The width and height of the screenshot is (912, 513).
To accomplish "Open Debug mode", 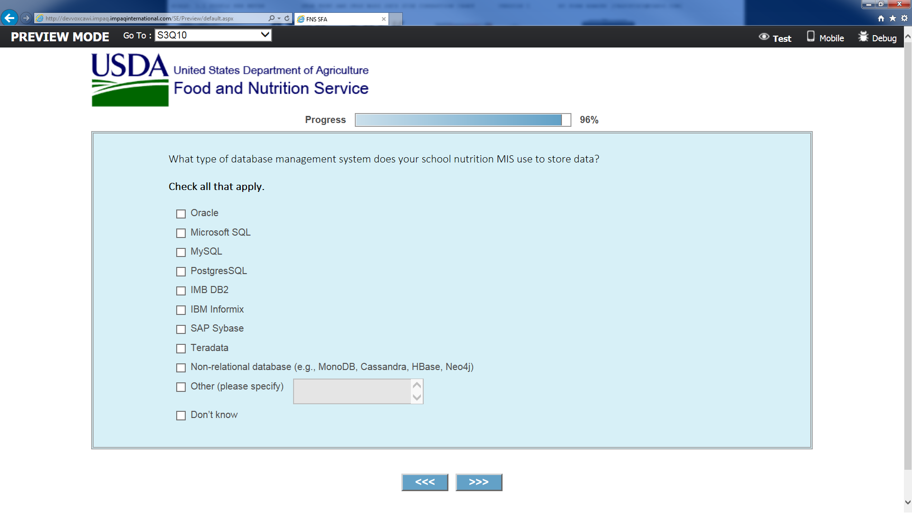I will [877, 38].
